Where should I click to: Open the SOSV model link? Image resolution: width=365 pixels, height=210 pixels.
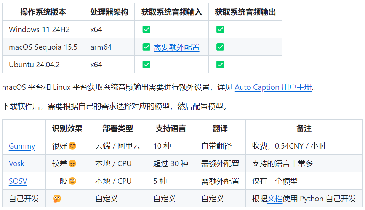(18, 181)
